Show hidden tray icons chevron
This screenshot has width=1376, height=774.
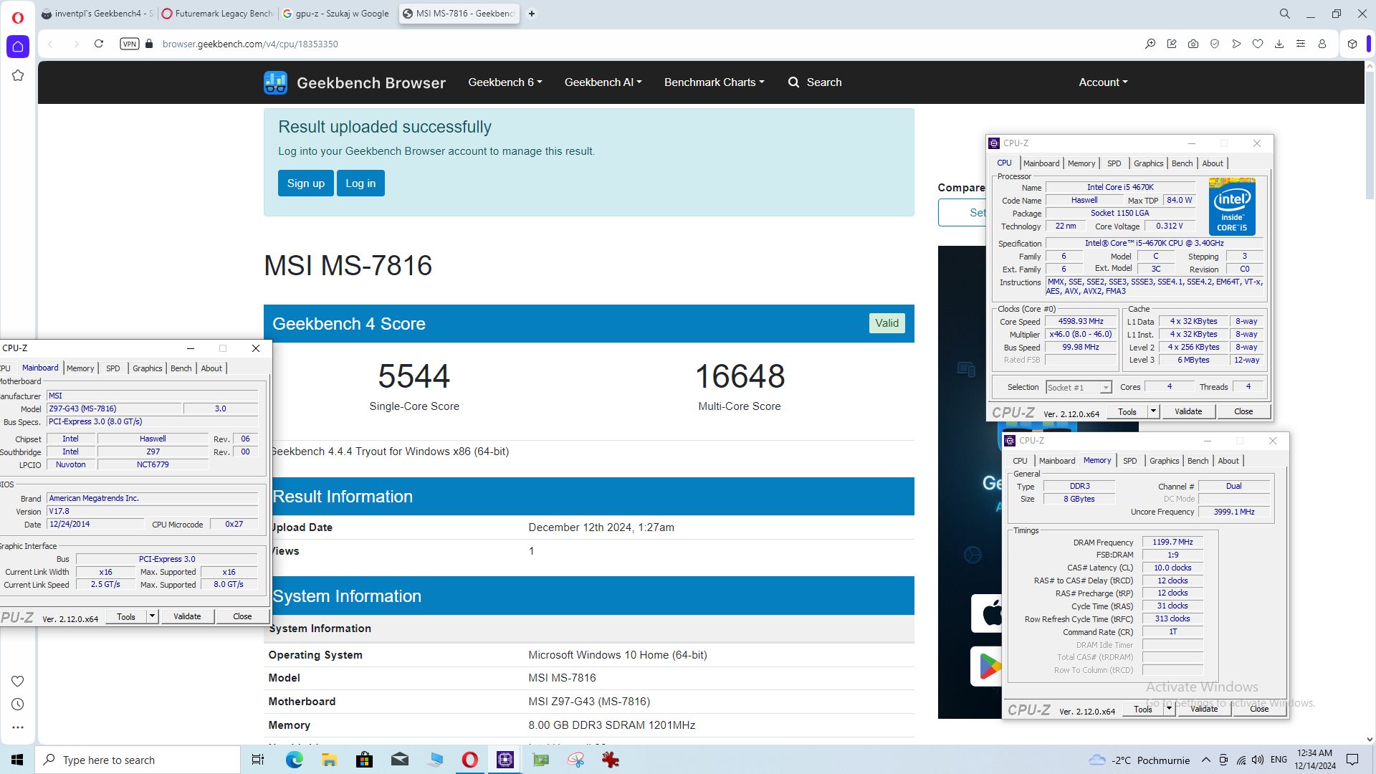click(x=1205, y=760)
